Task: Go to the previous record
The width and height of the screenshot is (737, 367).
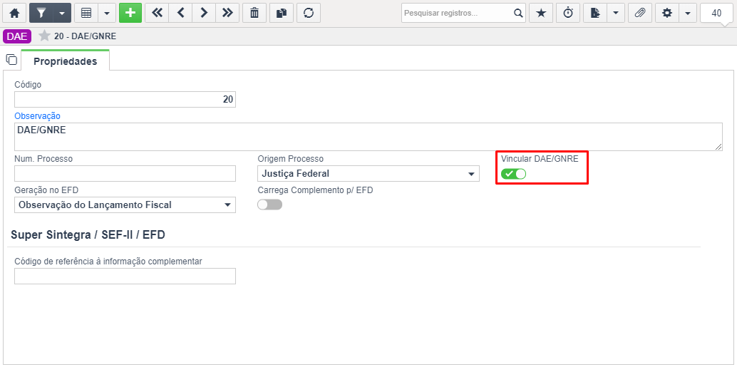Action: coord(180,13)
